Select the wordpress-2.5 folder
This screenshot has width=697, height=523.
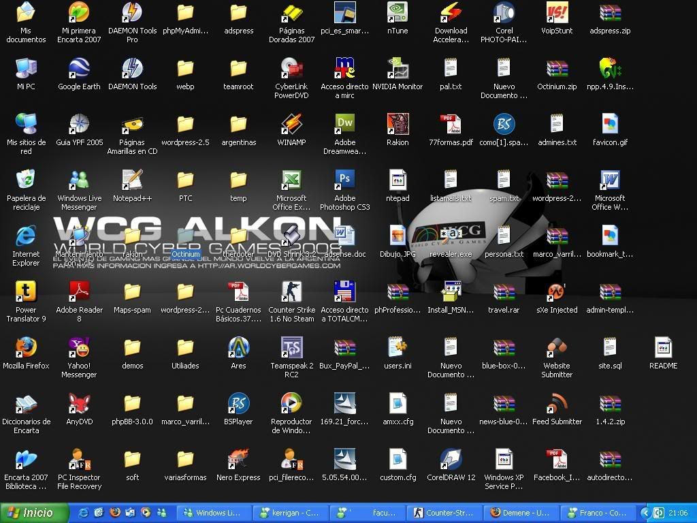pyautogui.click(x=185, y=124)
